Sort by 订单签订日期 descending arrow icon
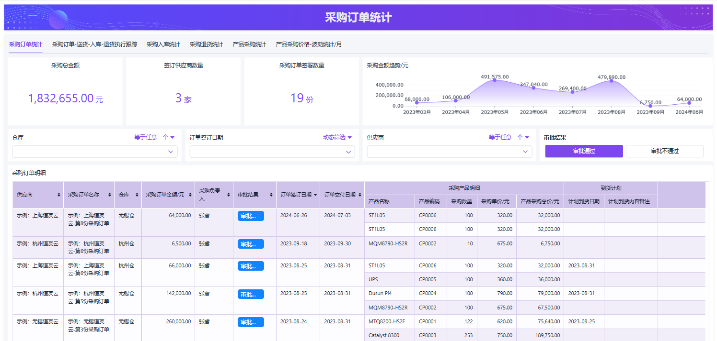This screenshot has height=341, width=717. pos(315,195)
